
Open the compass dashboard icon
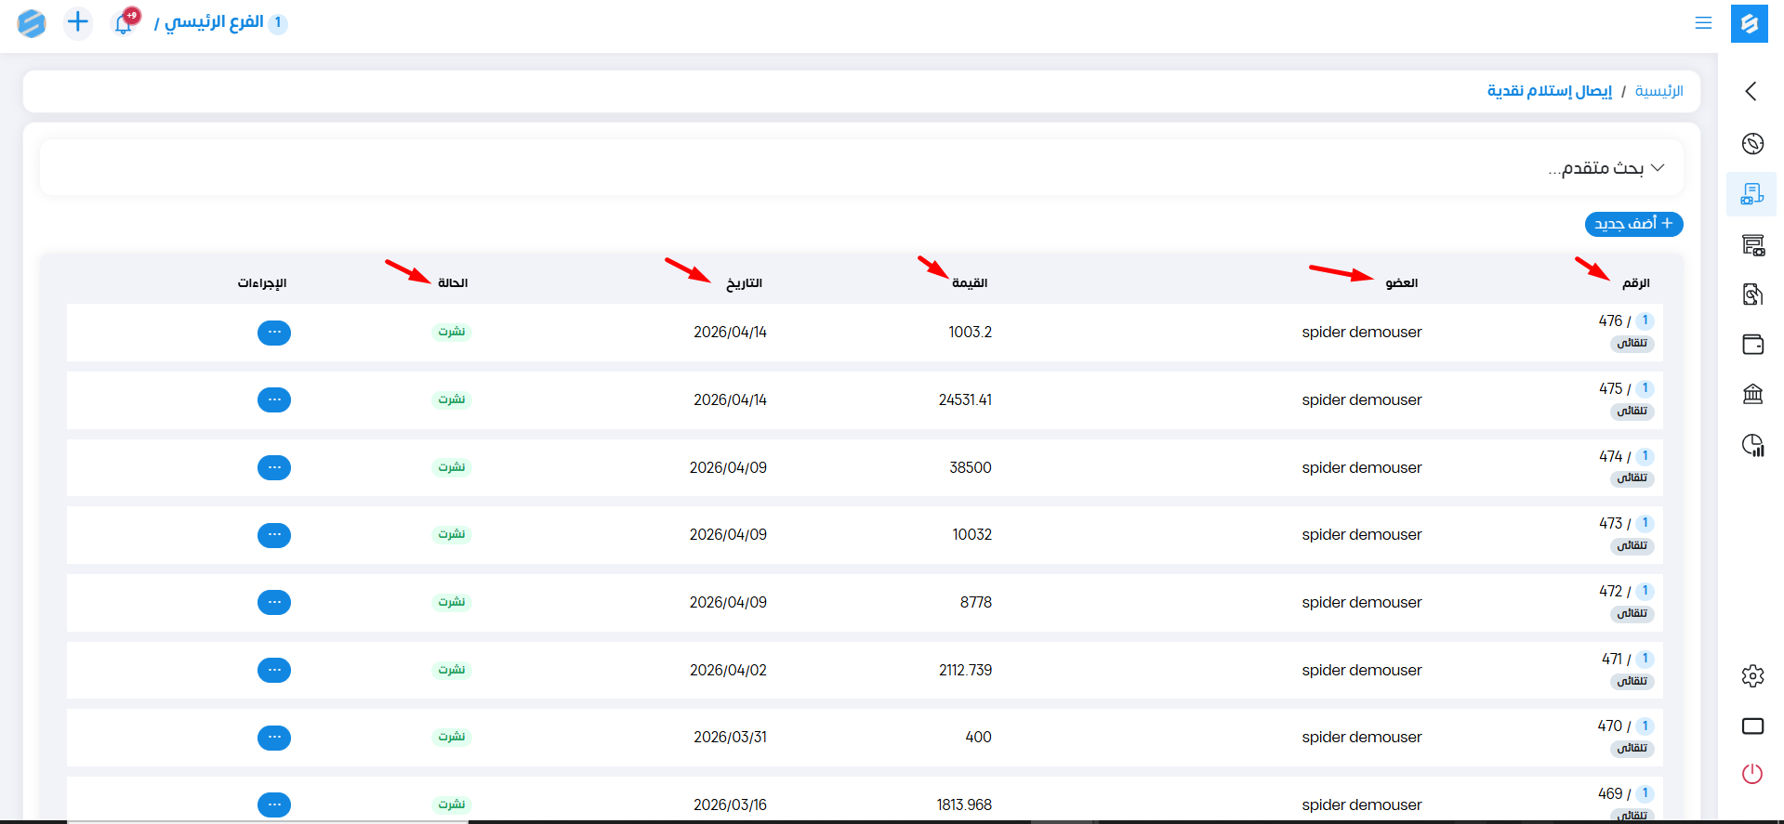coord(1752,144)
